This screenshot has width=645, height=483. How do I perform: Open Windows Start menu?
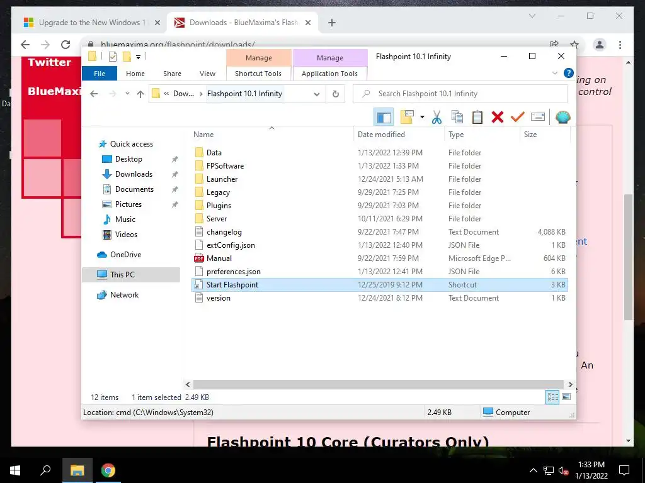[15, 470]
